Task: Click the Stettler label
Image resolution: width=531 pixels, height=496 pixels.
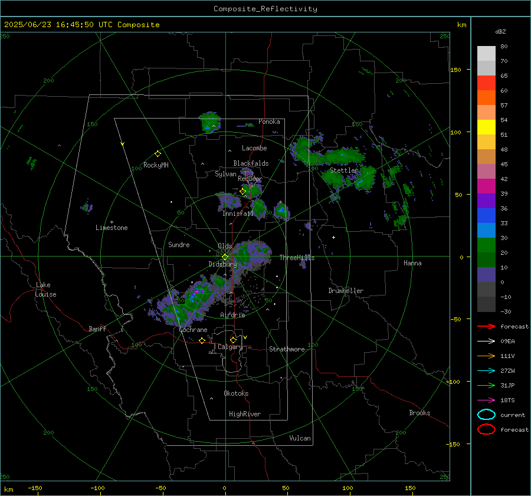Action: pyautogui.click(x=344, y=170)
